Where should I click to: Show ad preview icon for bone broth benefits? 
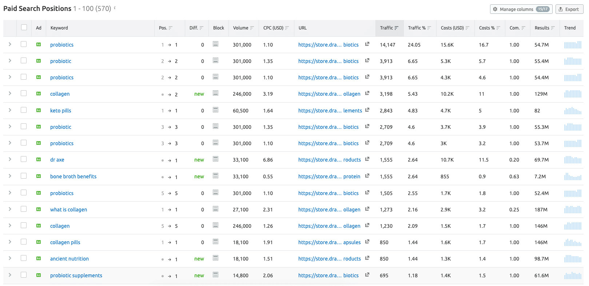coord(39,176)
